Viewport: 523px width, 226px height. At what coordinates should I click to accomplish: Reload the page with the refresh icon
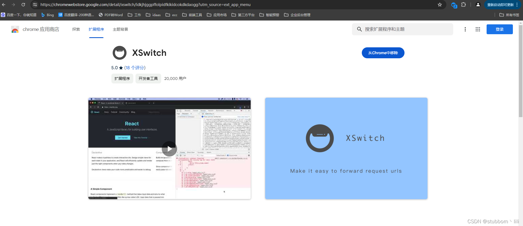23,5
